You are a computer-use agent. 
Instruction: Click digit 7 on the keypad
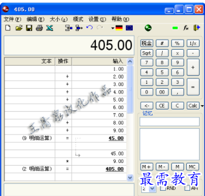coord(147,62)
